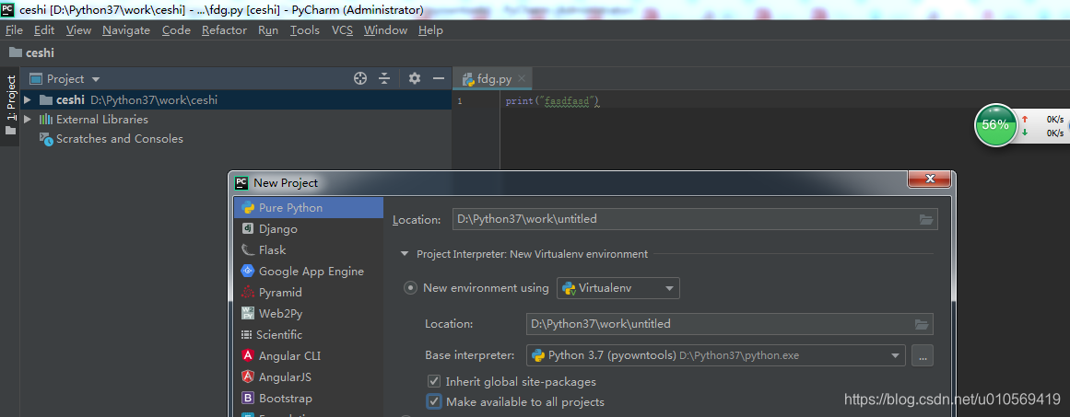The width and height of the screenshot is (1070, 417).
Task: Open the fdg.py editor tab
Action: point(494,79)
